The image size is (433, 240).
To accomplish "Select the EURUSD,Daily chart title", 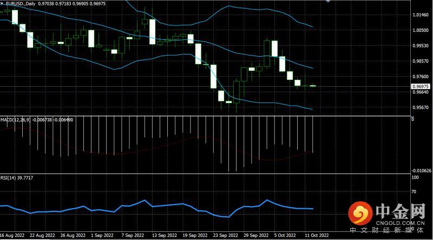I will tap(21, 3).
